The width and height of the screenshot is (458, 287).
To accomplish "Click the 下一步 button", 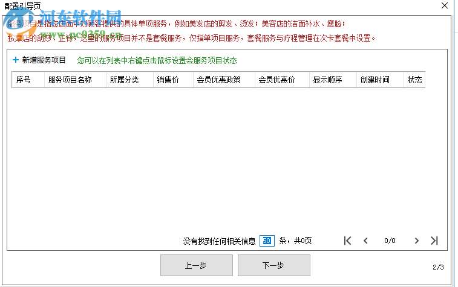I will click(x=274, y=265).
